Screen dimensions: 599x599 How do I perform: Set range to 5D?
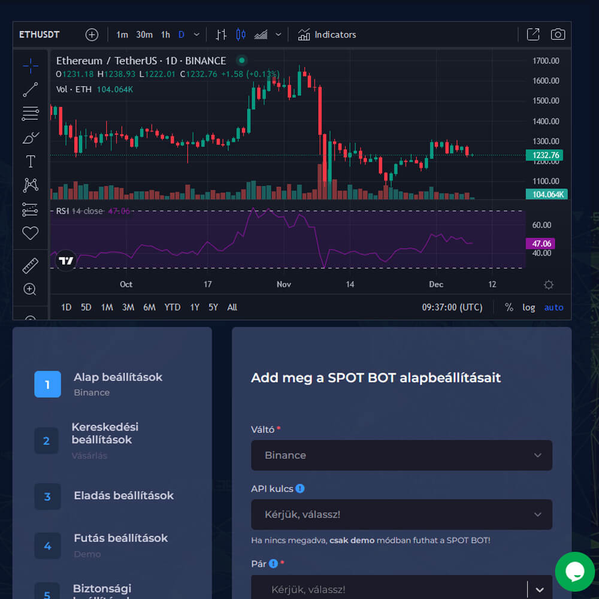(x=86, y=307)
